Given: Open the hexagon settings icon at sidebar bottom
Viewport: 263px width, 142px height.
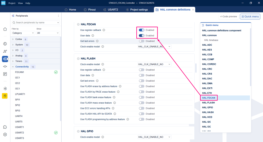Looking at the screenshot, I should tap(5, 134).
